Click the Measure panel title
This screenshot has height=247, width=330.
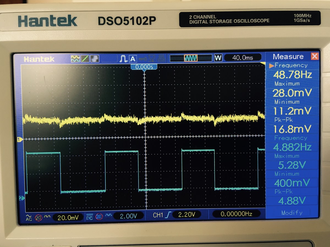[288, 57]
